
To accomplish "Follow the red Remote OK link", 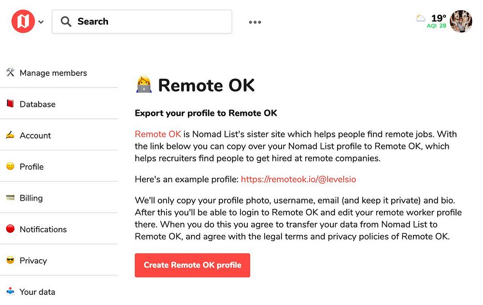I will click(158, 134).
